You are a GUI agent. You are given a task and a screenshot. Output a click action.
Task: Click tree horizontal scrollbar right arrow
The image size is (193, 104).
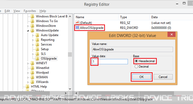pos(66,93)
